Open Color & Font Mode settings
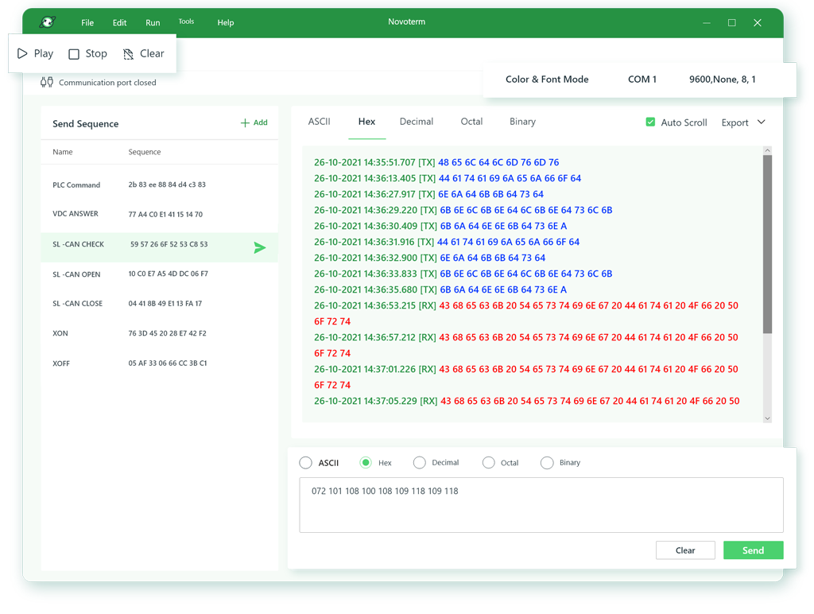 click(547, 79)
